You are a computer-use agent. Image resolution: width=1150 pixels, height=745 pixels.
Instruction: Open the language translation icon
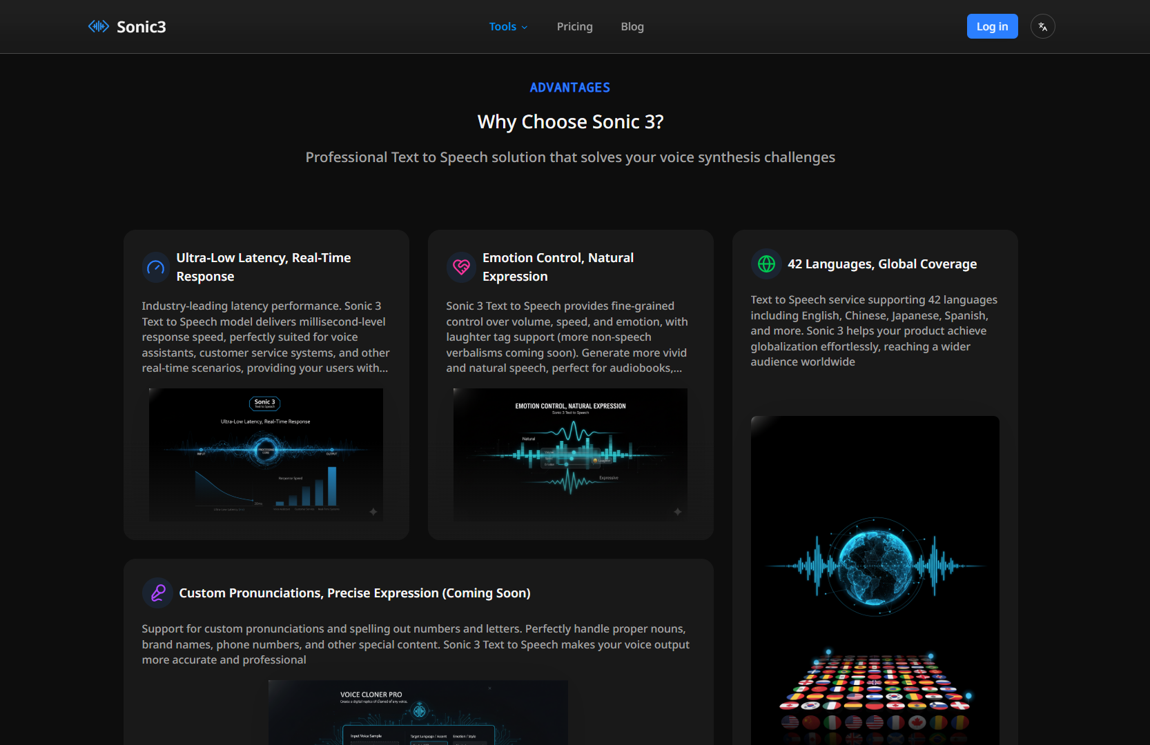point(1042,26)
